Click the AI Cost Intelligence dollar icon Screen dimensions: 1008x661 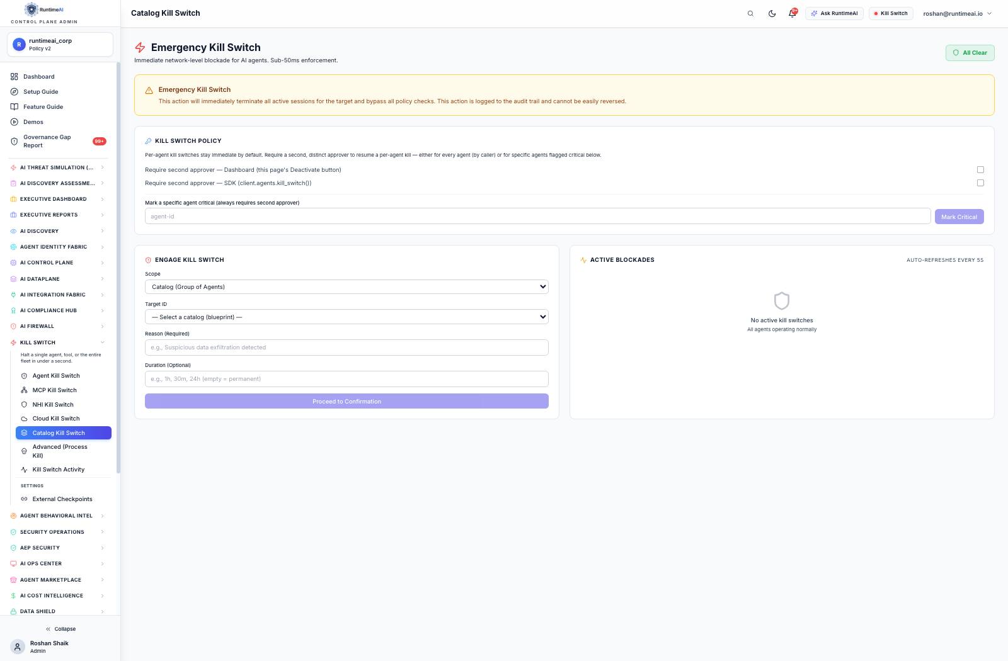click(x=13, y=596)
